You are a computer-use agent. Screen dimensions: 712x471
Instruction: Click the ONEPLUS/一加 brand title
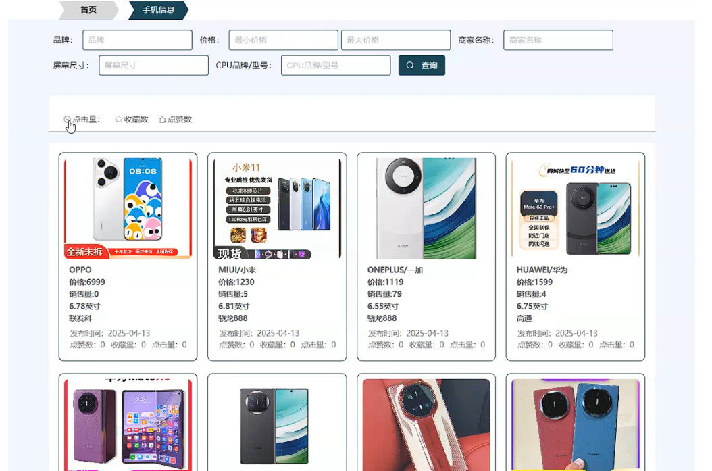click(395, 270)
